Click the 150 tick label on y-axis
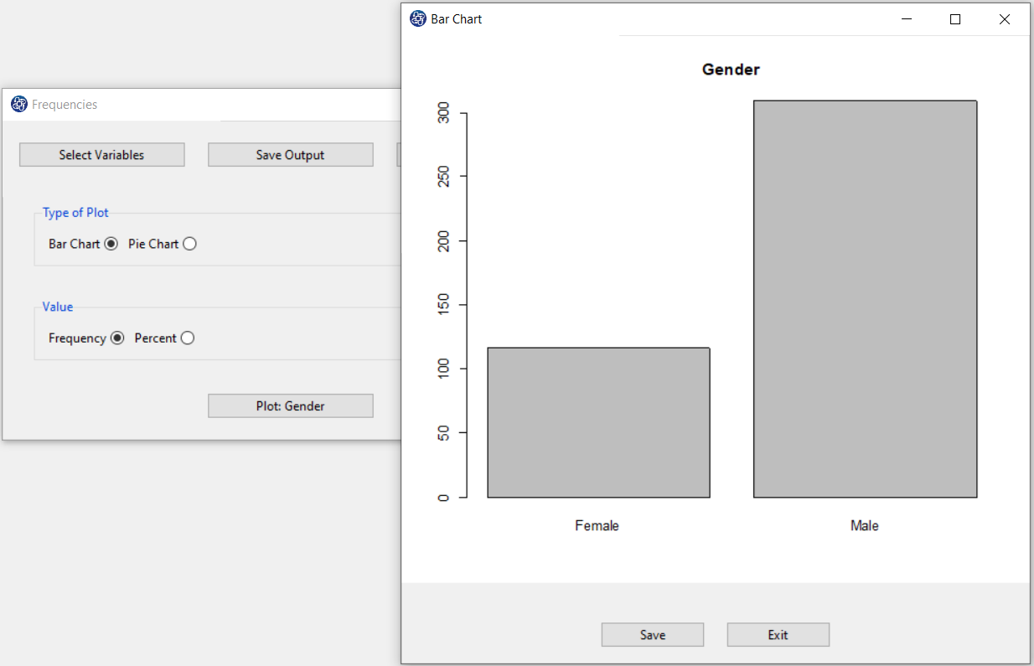 click(443, 305)
